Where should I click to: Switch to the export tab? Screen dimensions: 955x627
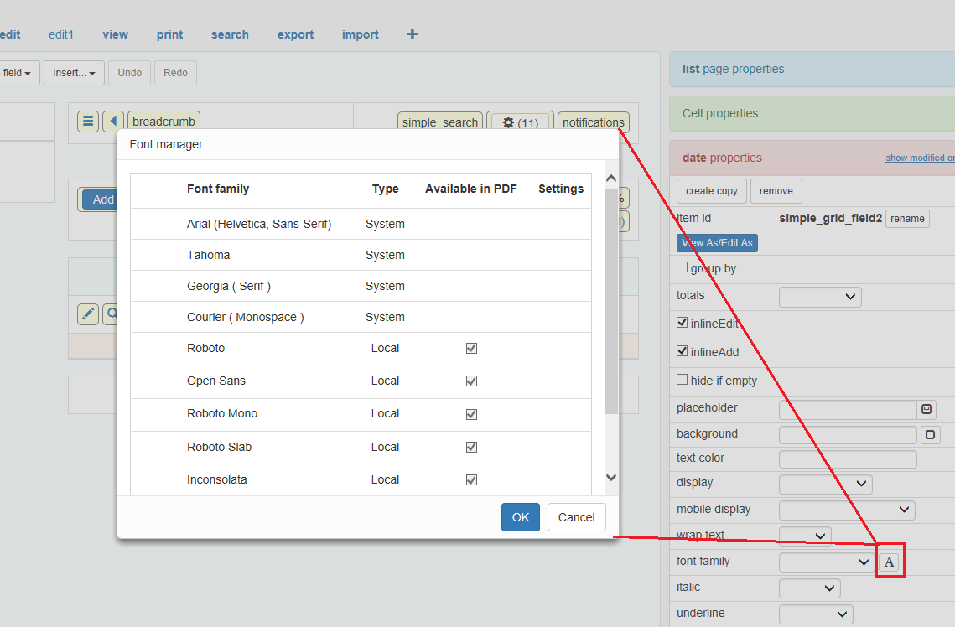tap(295, 34)
